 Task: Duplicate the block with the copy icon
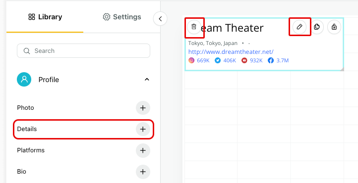317,27
